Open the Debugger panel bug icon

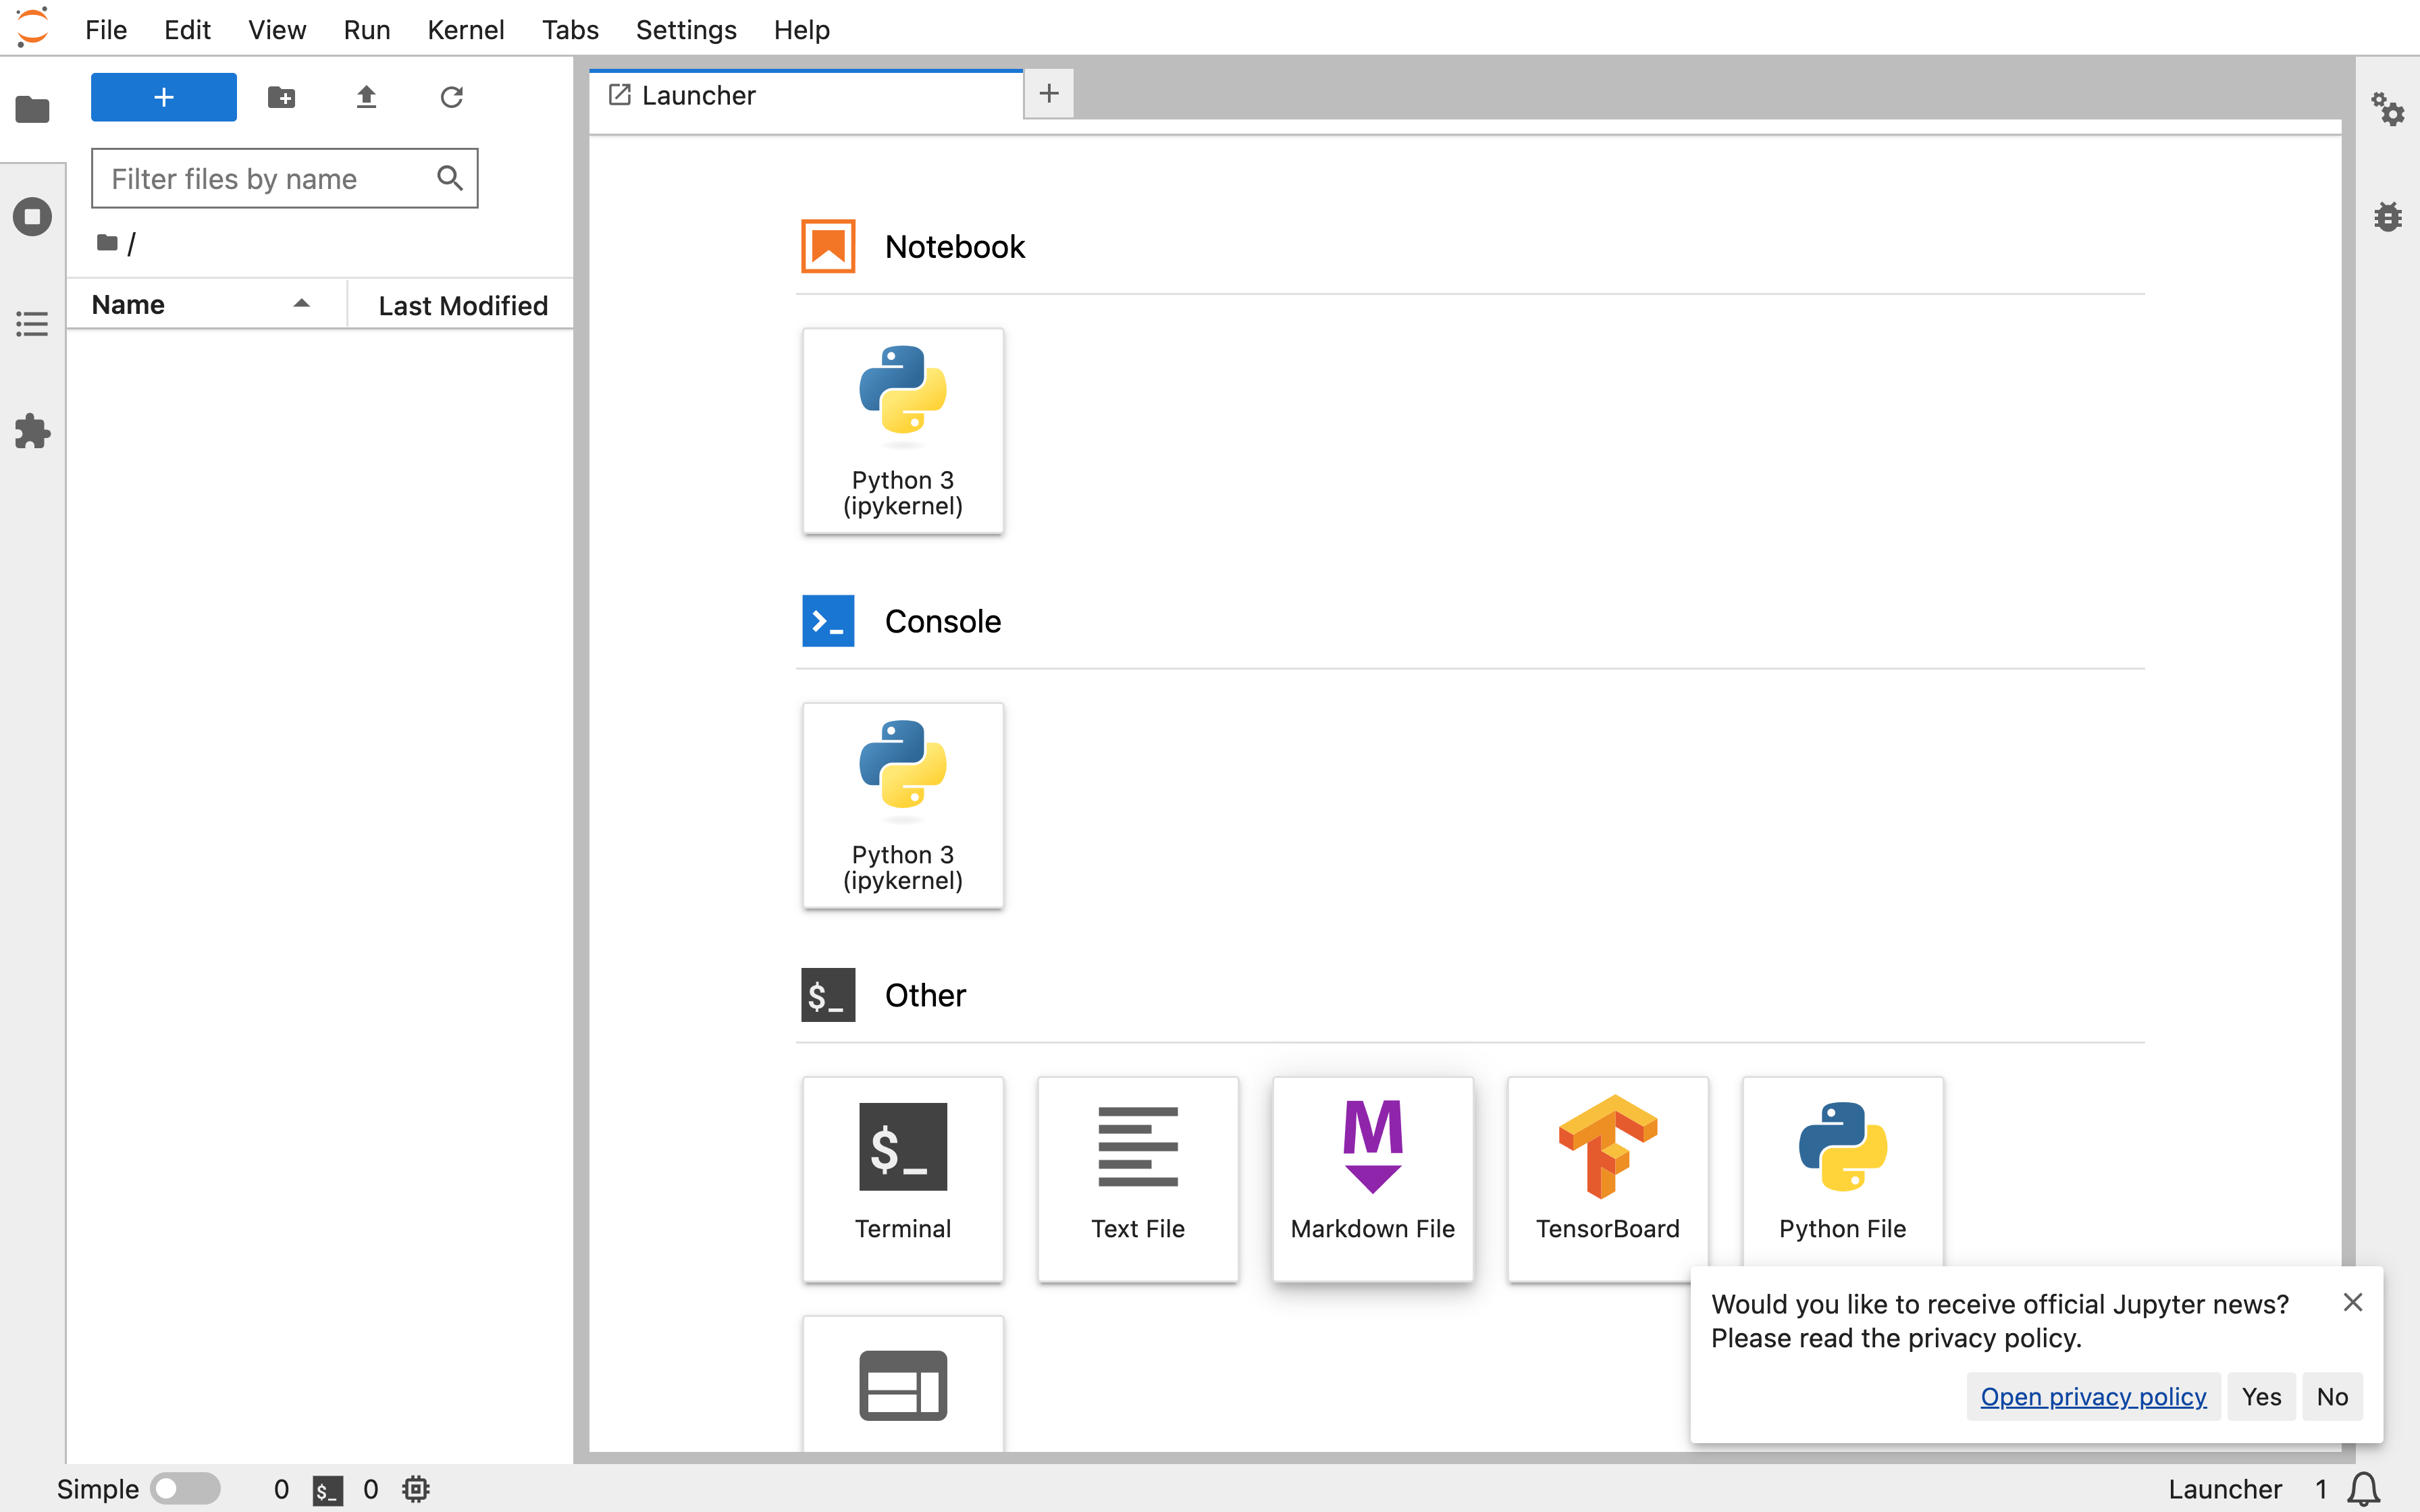pyautogui.click(x=2388, y=216)
